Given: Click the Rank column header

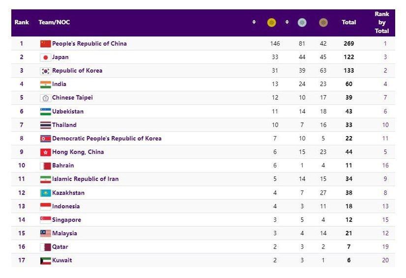Looking at the screenshot, I should click(22, 23).
